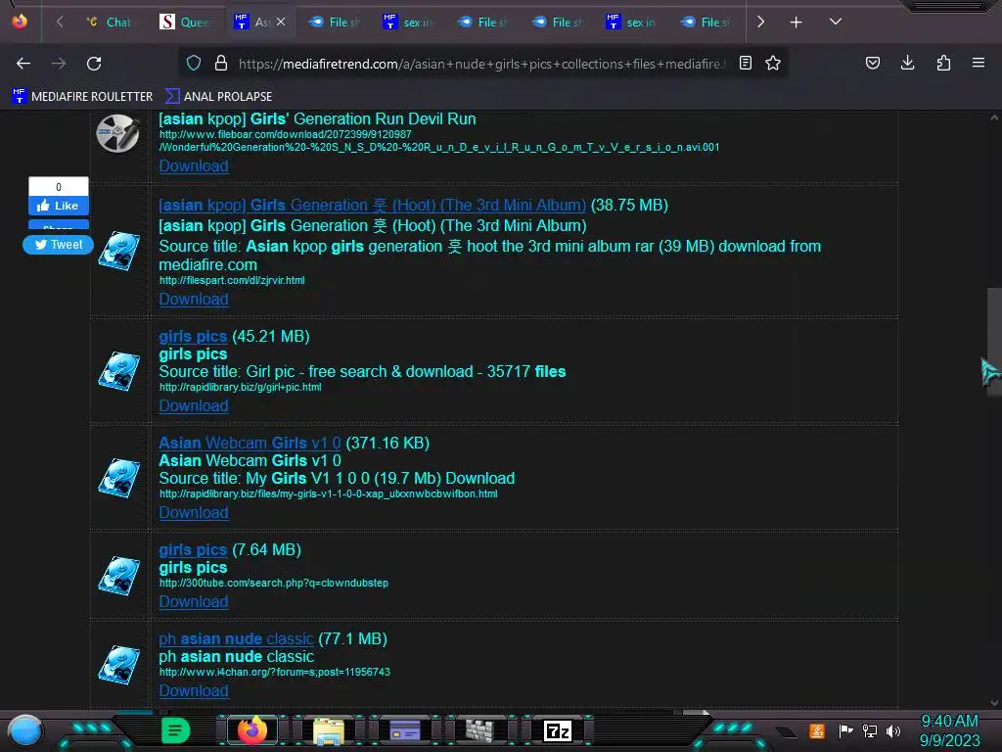
Task: Click the disk icon beside the 7.64 MB entry
Action: coord(118,576)
